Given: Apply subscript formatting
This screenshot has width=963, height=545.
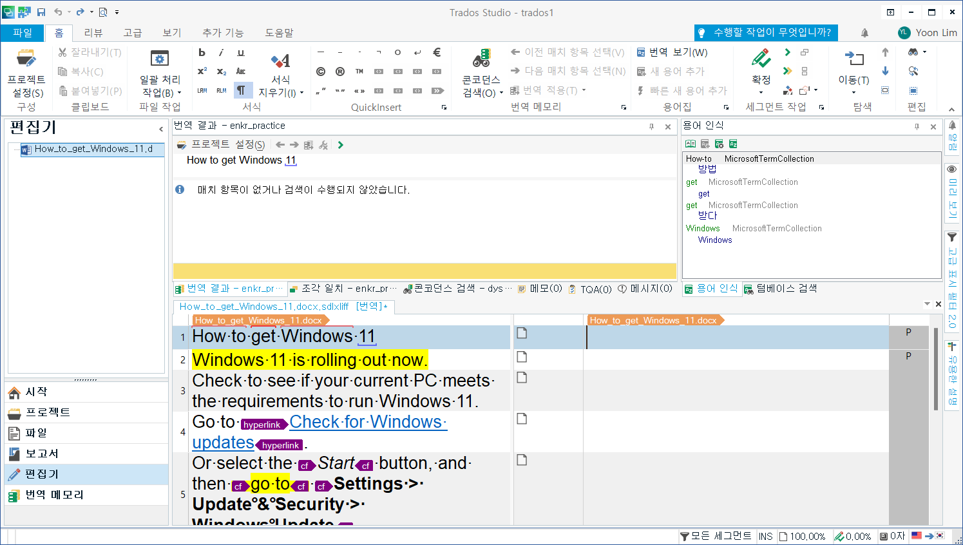Looking at the screenshot, I should click(x=221, y=71).
